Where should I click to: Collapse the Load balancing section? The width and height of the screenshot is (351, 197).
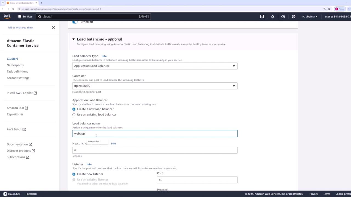(x=73, y=39)
